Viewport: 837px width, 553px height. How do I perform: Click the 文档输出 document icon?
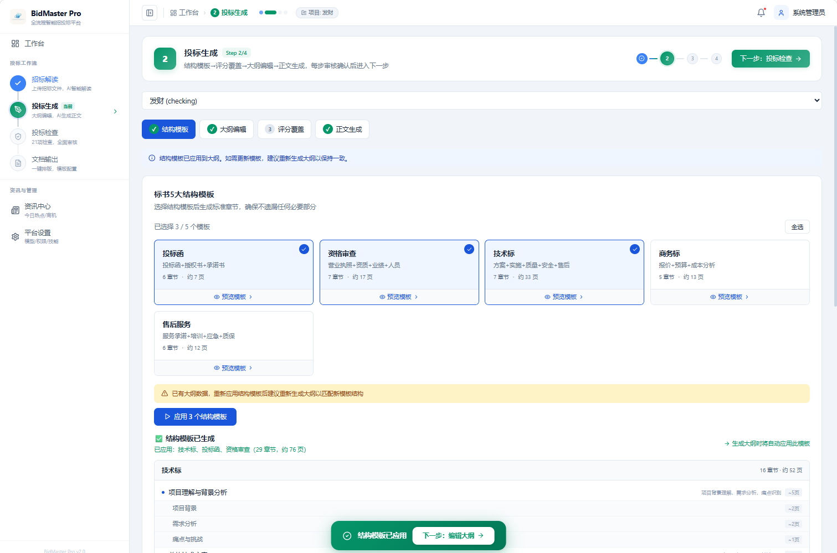pos(18,163)
